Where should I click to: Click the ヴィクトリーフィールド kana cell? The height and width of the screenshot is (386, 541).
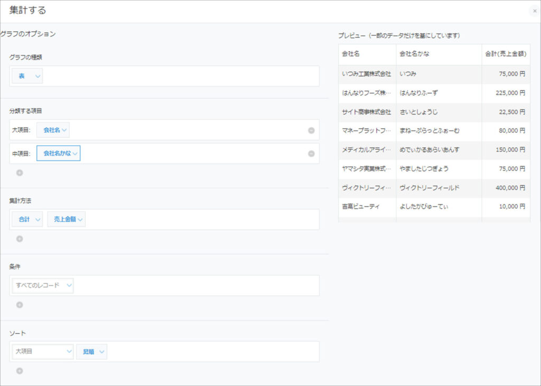[x=439, y=187]
